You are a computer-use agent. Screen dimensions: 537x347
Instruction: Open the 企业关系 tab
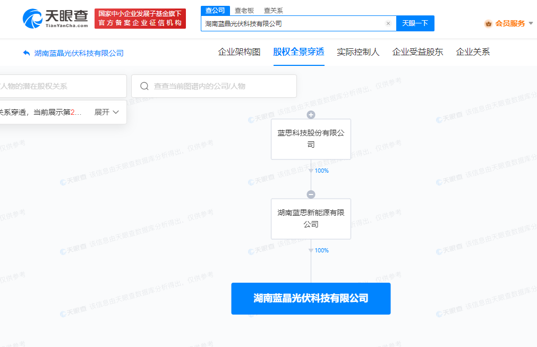[x=473, y=52]
